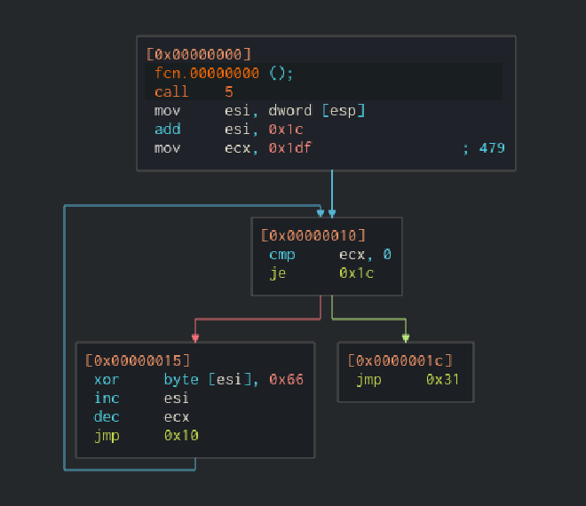
Task: Click the red false-branch arrowhead above block 0x15
Action: pos(194,337)
